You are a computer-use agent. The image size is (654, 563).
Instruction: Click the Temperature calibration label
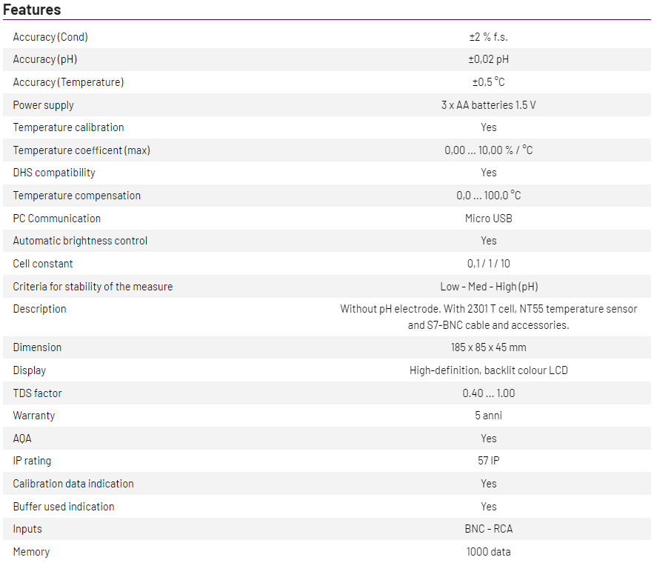point(68,127)
